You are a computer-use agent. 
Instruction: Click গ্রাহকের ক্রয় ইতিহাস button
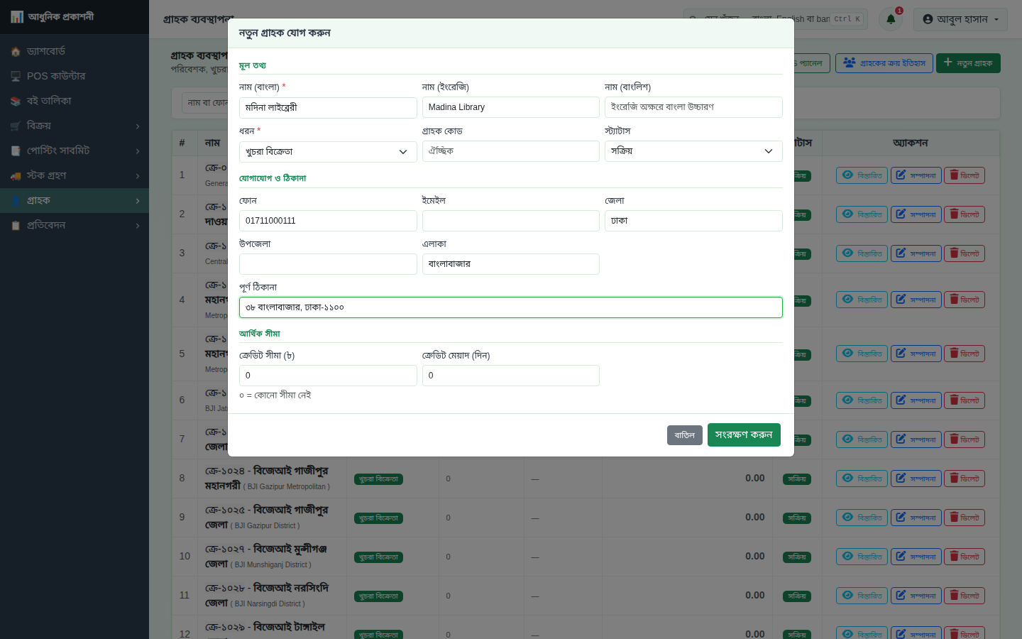tap(884, 63)
